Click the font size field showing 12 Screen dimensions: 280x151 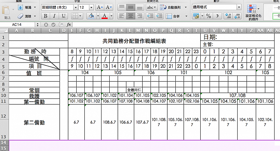coord(84,7)
